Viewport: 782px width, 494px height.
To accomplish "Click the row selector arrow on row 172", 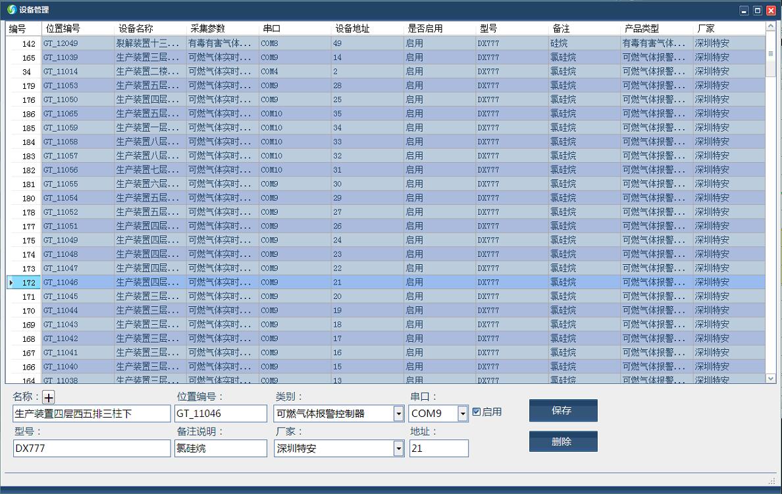I will 12,282.
